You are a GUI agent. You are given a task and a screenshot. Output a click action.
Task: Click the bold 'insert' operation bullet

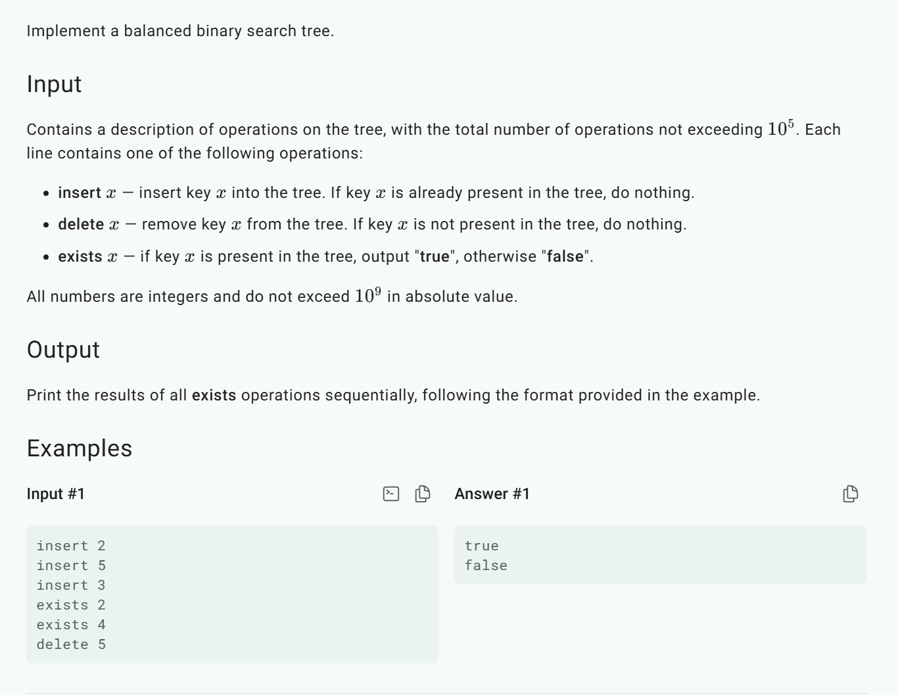(80, 193)
